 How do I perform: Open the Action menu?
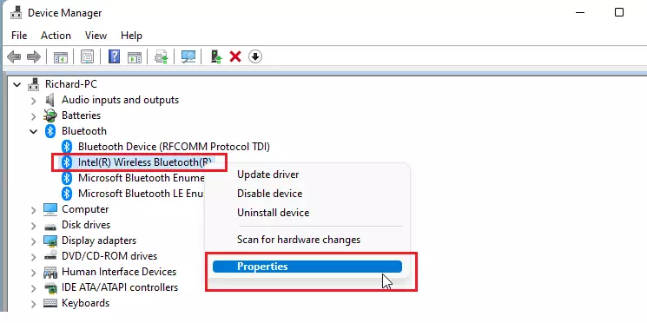tap(56, 36)
